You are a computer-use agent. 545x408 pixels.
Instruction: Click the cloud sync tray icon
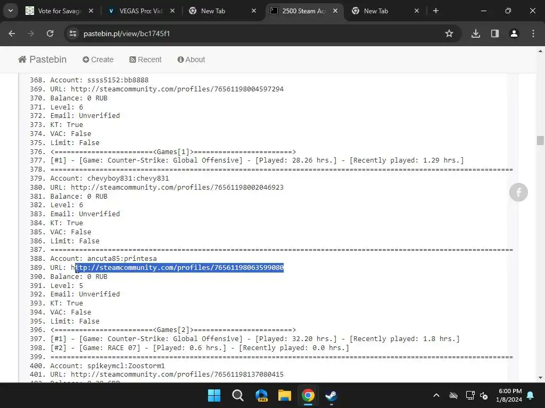click(453, 395)
